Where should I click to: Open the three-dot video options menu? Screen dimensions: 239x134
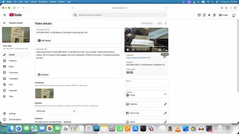tap(166, 23)
